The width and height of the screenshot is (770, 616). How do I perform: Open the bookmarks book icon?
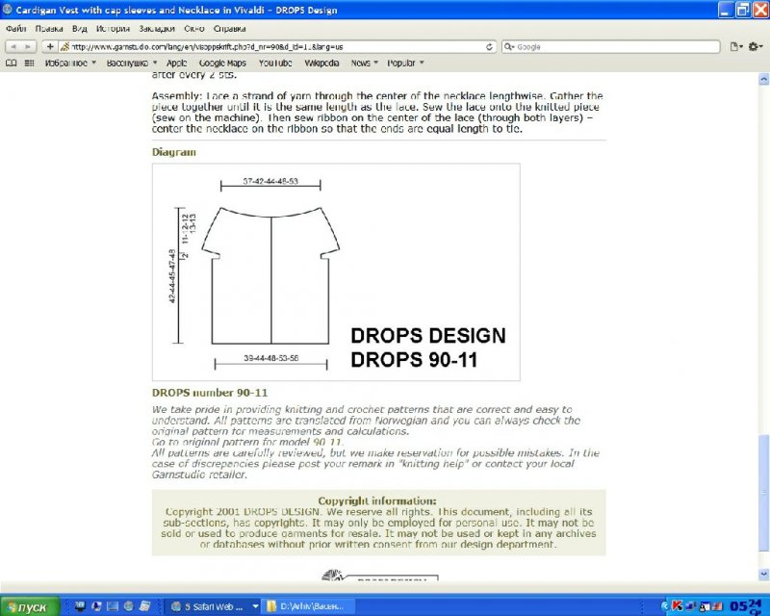pyautogui.click(x=12, y=64)
